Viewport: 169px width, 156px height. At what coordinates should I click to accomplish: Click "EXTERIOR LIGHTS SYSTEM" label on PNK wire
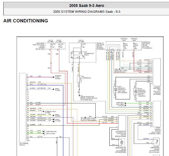pyautogui.click(x=58, y=77)
